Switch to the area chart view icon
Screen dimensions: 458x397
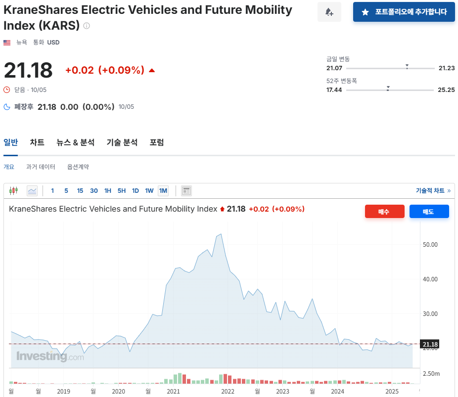click(31, 191)
